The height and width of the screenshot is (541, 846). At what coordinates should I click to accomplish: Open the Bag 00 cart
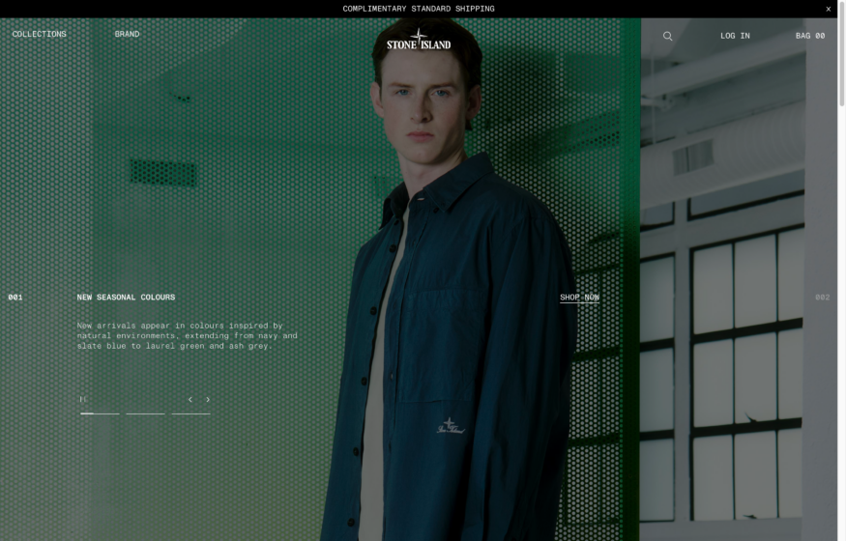click(x=810, y=36)
